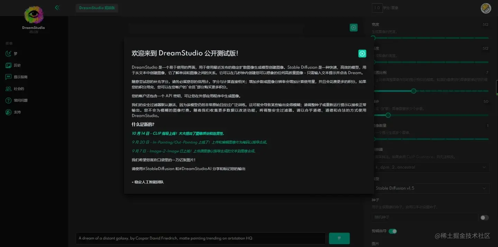This screenshot has height=247, width=498.
Task: Click the 9 月 7 日 Image-2-Image news line
Action: tap(194, 151)
